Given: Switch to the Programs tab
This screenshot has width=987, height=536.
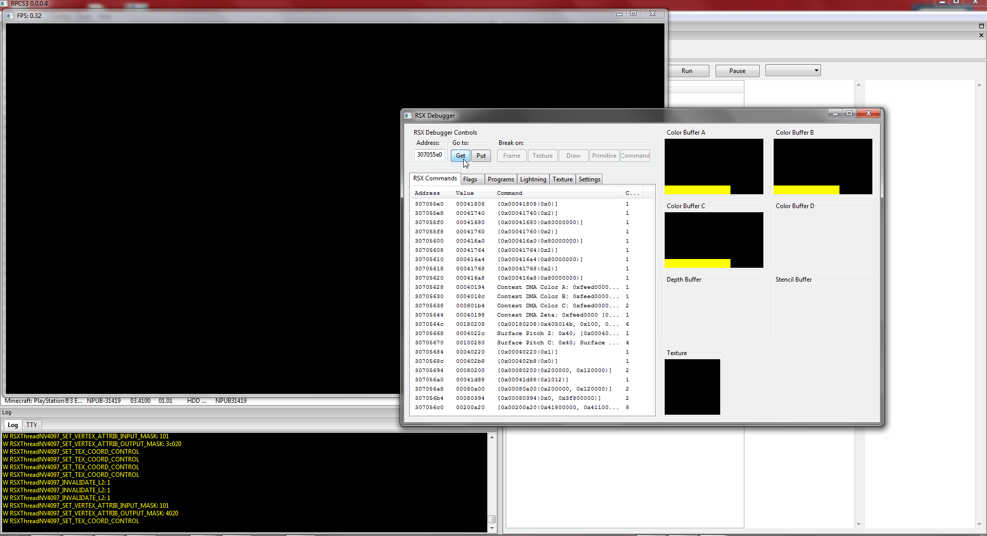Looking at the screenshot, I should pyautogui.click(x=501, y=179).
